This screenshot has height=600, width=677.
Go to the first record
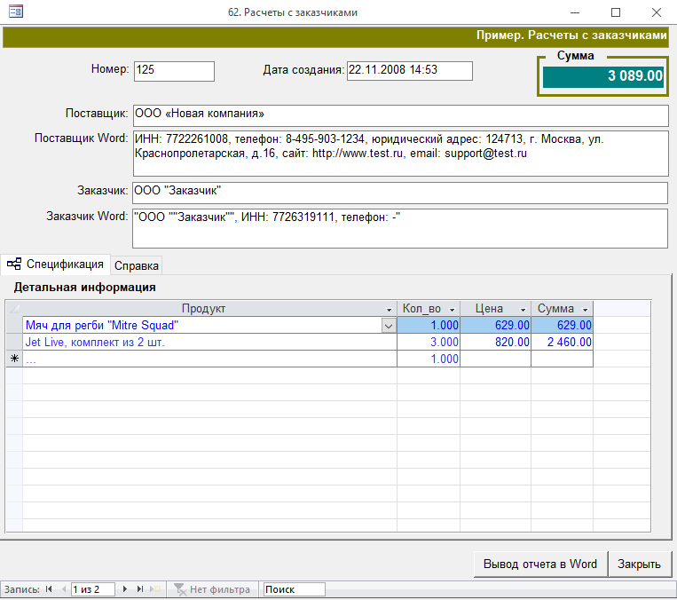tap(49, 589)
